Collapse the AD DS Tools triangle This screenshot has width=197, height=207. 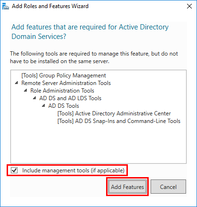(44, 105)
